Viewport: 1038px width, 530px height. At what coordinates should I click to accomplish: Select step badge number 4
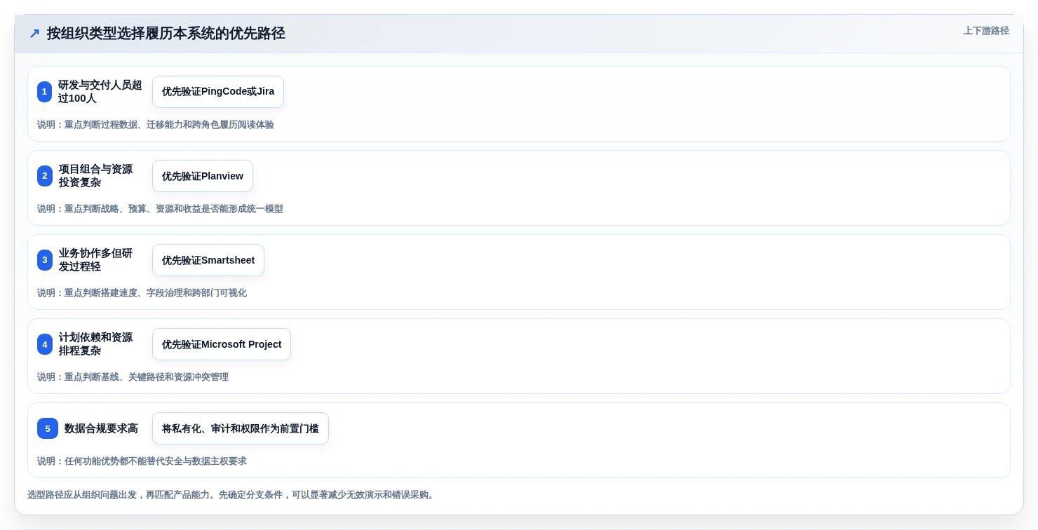point(45,344)
